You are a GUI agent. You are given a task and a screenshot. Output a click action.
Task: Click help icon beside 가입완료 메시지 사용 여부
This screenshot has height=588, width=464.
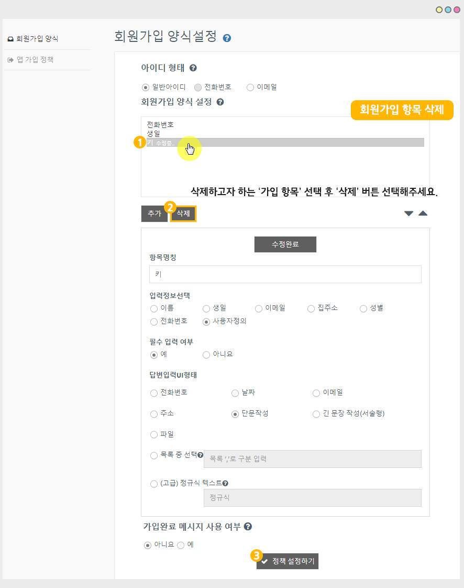click(x=248, y=527)
